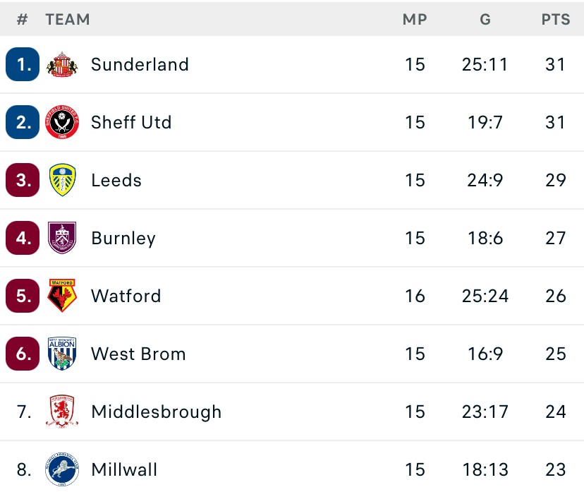Sort table by MP column header
The image size is (584, 492).
pos(415,20)
